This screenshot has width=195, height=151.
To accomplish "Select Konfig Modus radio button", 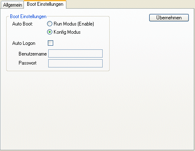I will click(49, 32).
